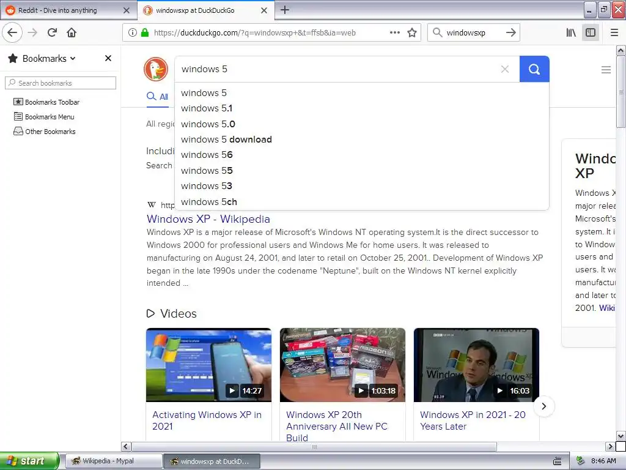
Task: Open the Library icon in toolbar
Action: (x=571, y=33)
